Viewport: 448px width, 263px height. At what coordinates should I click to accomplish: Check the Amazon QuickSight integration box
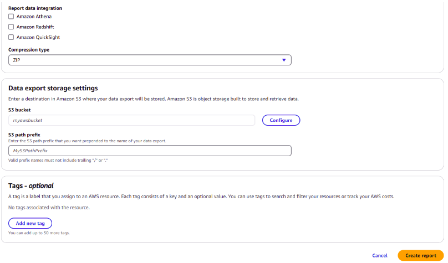pyautogui.click(x=11, y=37)
